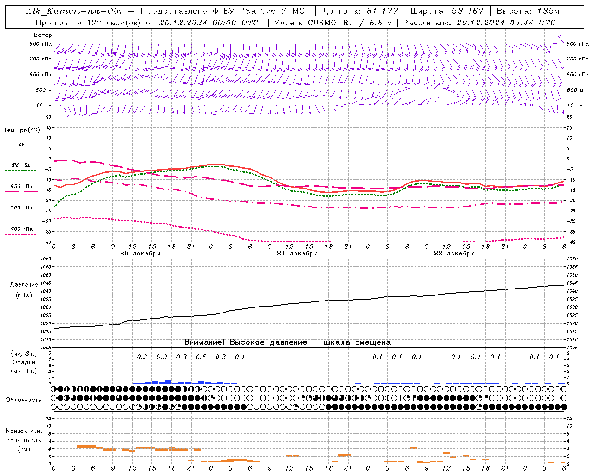This screenshot has height=472, width=591.
Task: Click the 0.3 precipitation value
Action: (x=181, y=357)
